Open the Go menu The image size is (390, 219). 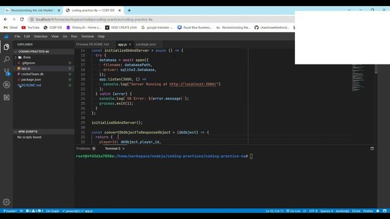coord(65,36)
